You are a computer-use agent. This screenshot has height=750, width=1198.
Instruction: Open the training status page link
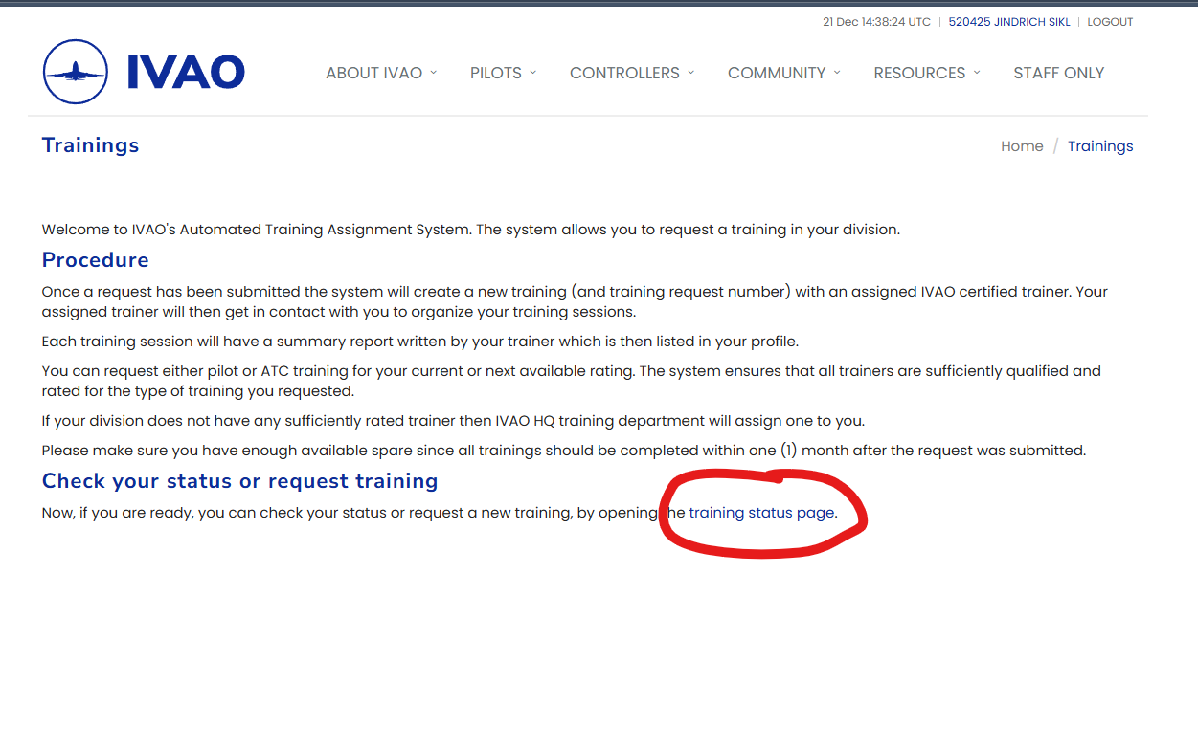[761, 513]
